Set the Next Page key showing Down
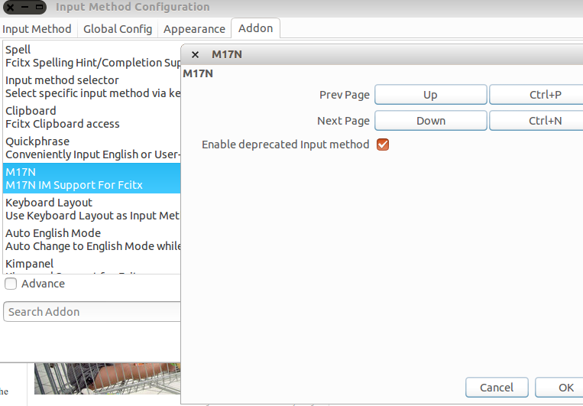The image size is (583, 406). coord(430,121)
